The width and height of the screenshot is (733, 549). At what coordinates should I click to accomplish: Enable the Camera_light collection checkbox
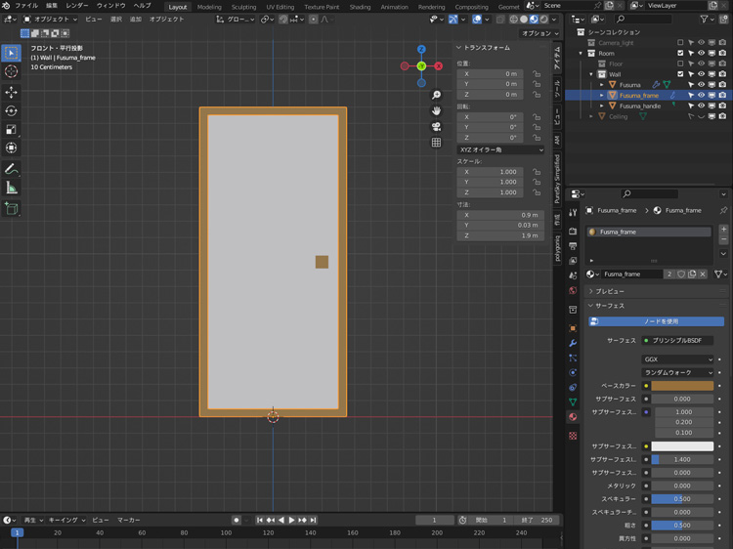[x=680, y=43]
